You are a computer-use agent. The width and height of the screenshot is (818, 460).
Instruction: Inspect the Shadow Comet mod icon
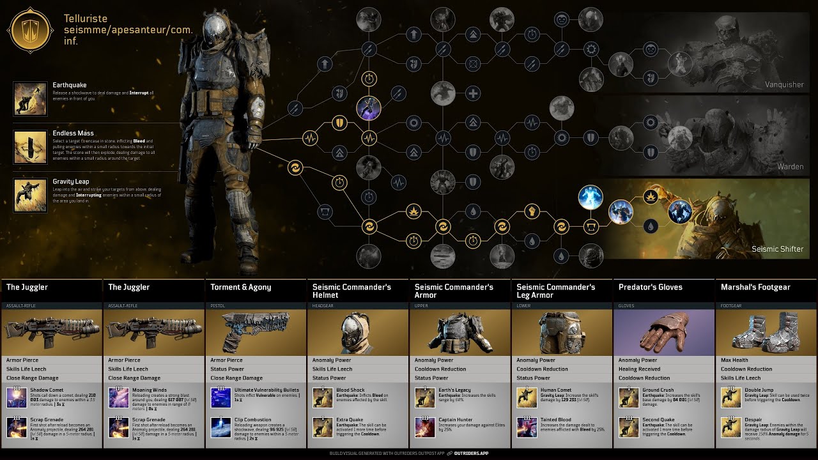pyautogui.click(x=16, y=396)
